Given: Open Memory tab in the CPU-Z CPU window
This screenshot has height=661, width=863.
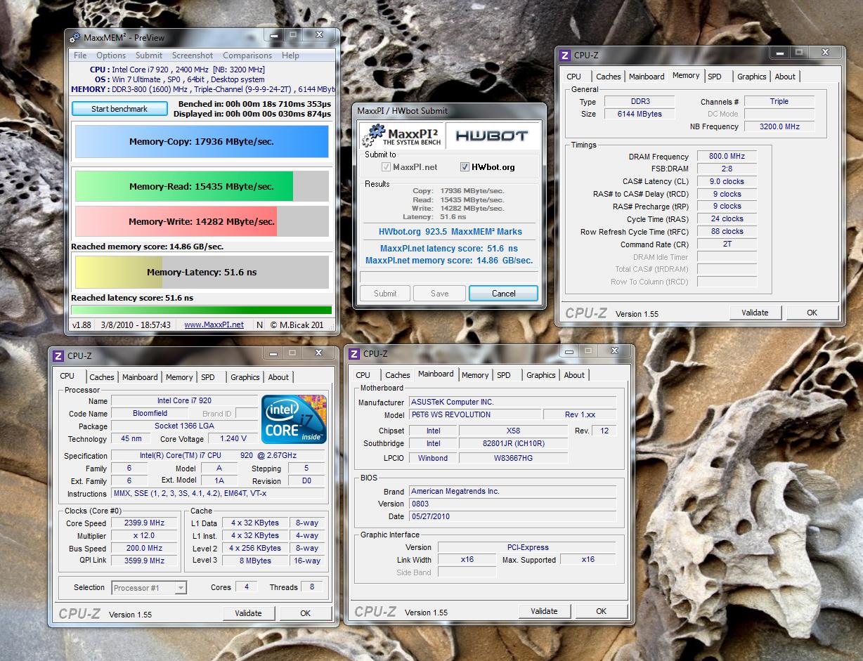Looking at the screenshot, I should point(179,377).
